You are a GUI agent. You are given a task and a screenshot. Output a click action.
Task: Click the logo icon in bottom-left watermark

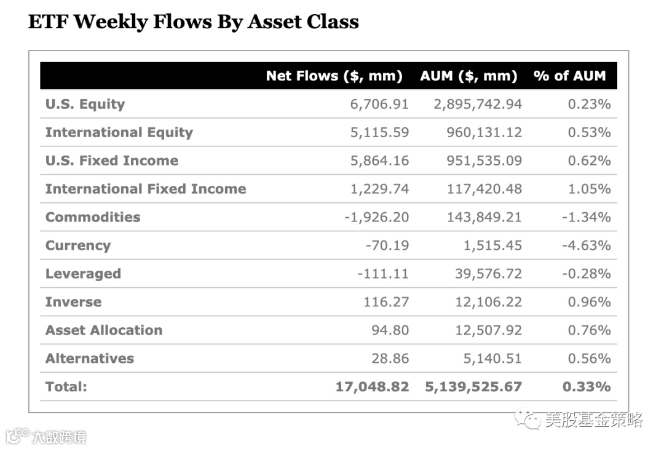pyautogui.click(x=17, y=437)
